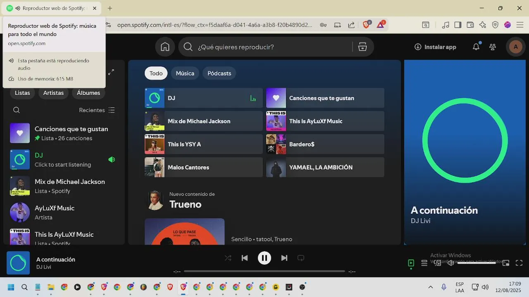The image size is (529, 297).
Task: Click the share page icon in address bar
Action: 351,25
